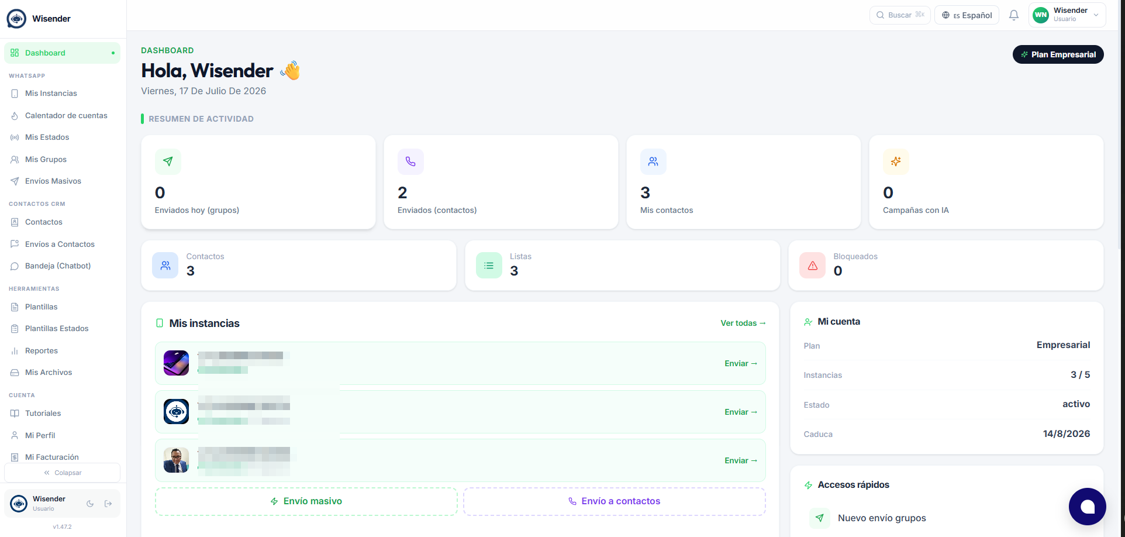The image size is (1125, 537).
Task: Click the Plan Empresarial button
Action: point(1058,54)
